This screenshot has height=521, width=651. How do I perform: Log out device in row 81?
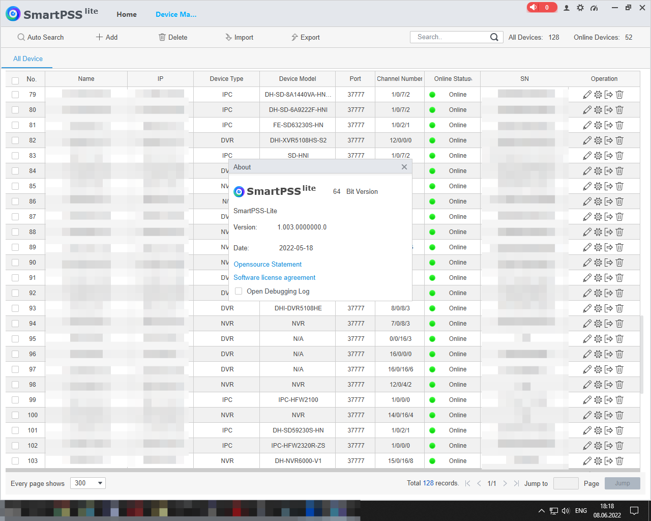(x=609, y=125)
